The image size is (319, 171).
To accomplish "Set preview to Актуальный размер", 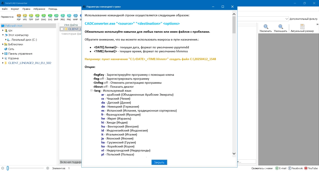I will (302, 28).
